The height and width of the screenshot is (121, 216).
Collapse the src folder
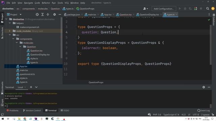10,35
